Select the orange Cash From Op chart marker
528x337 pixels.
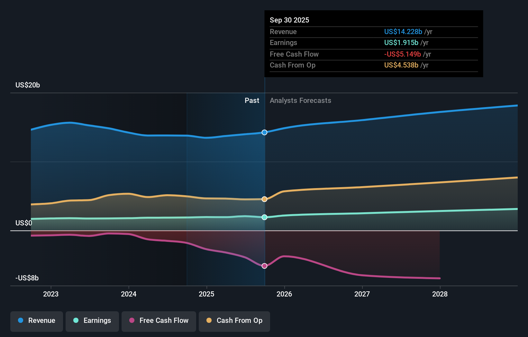point(264,199)
